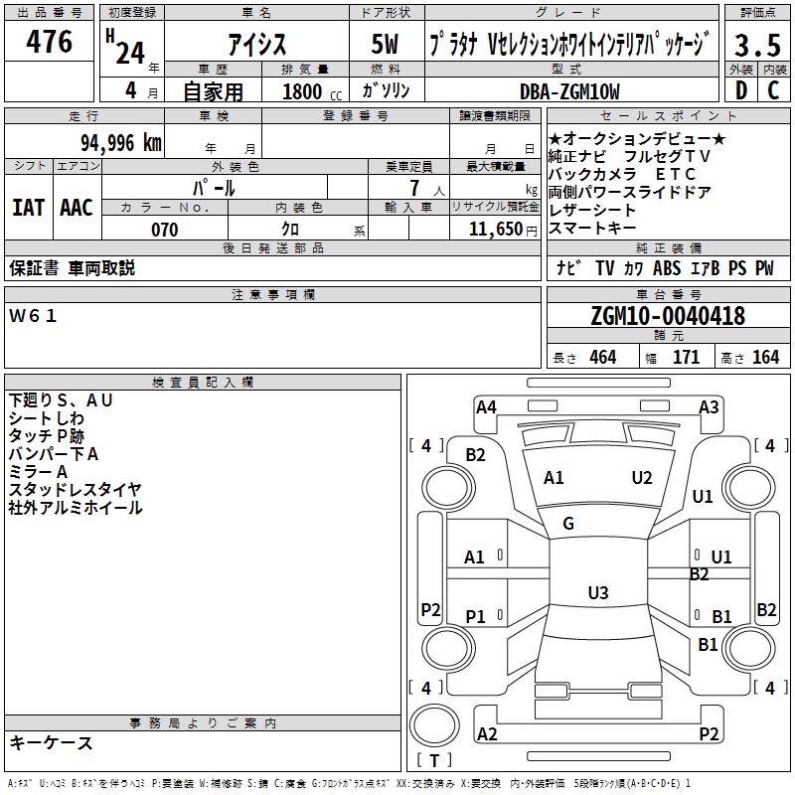Click the first registration year H24
Viewport: 795px width, 795px height.
pos(126,47)
